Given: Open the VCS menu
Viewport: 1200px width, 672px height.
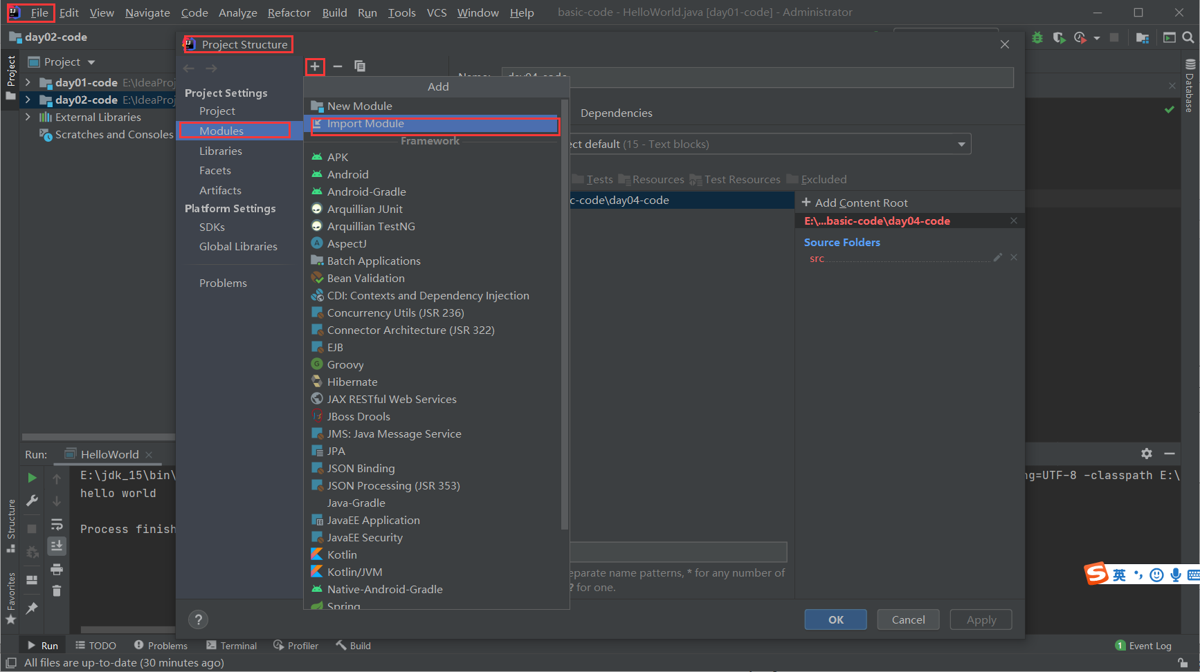Looking at the screenshot, I should click(x=437, y=12).
